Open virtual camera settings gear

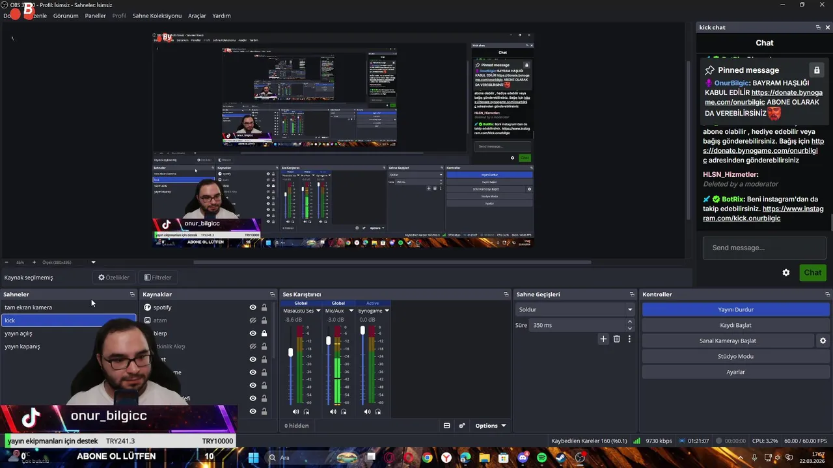(x=823, y=341)
